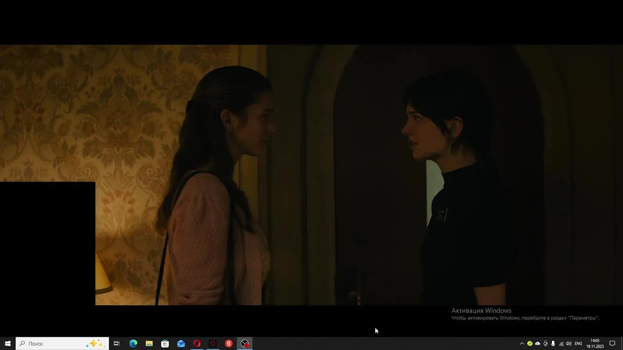This screenshot has height=350, width=623.
Task: Open the notification action center icon
Action: 612,344
